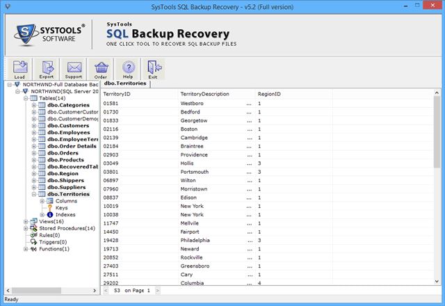Viewport: 445px width, 306px height.
Task: Go to next page with pager arrow
Action: click(158, 289)
